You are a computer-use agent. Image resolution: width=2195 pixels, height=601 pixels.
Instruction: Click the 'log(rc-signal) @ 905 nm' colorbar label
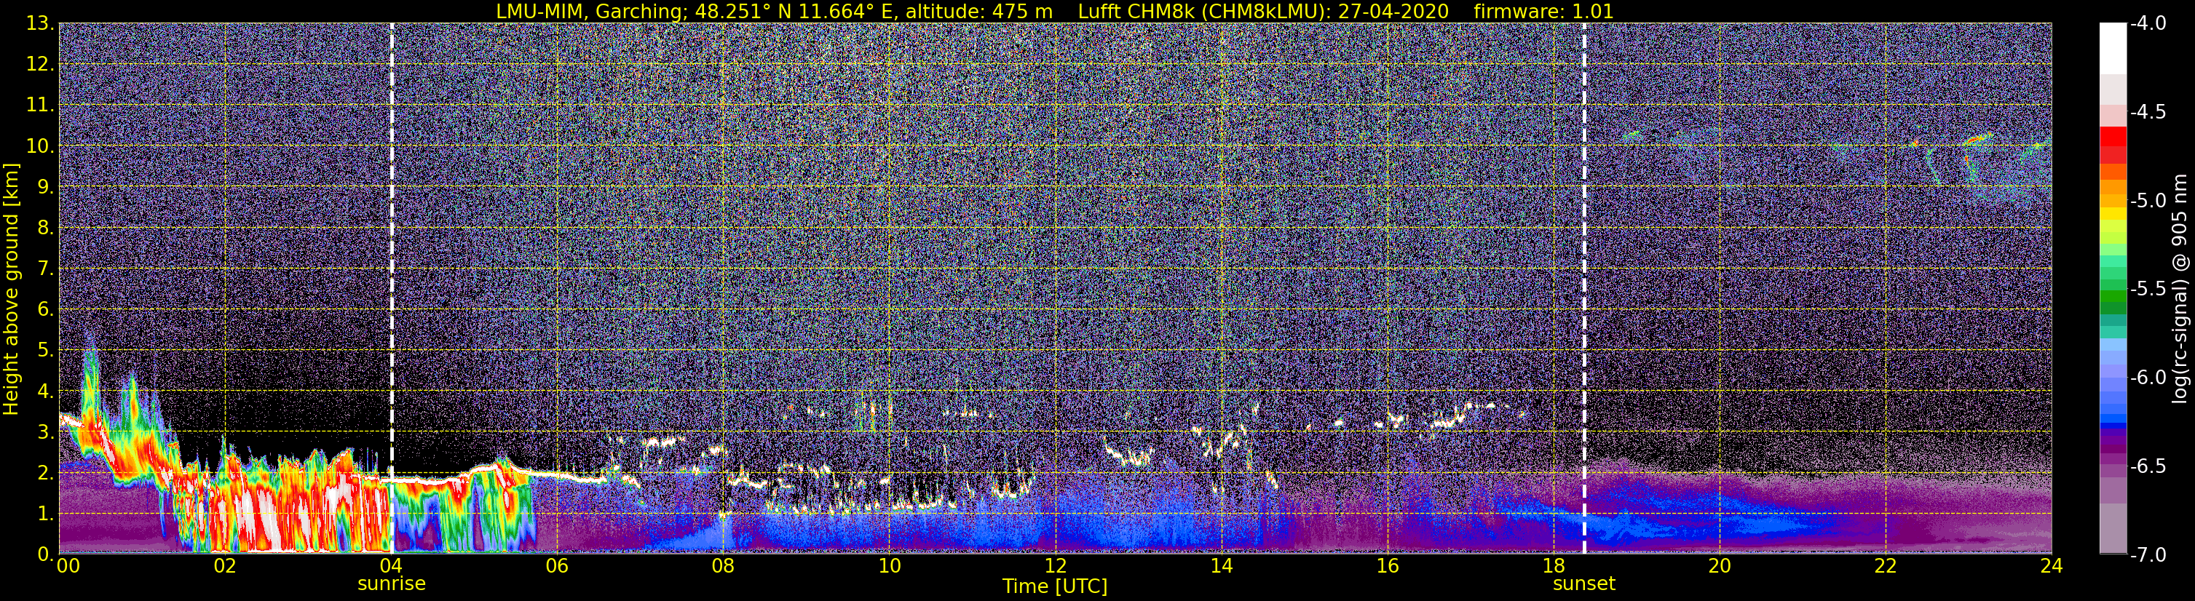[x=2179, y=289]
